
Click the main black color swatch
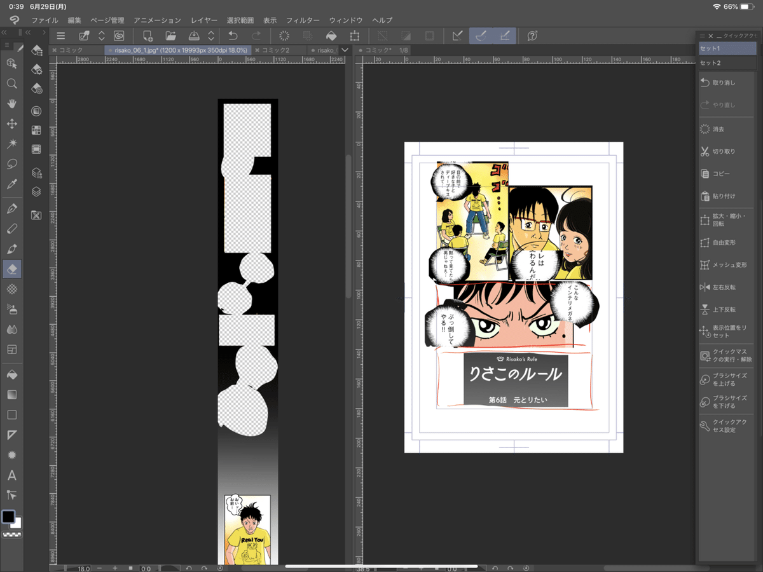point(8,517)
